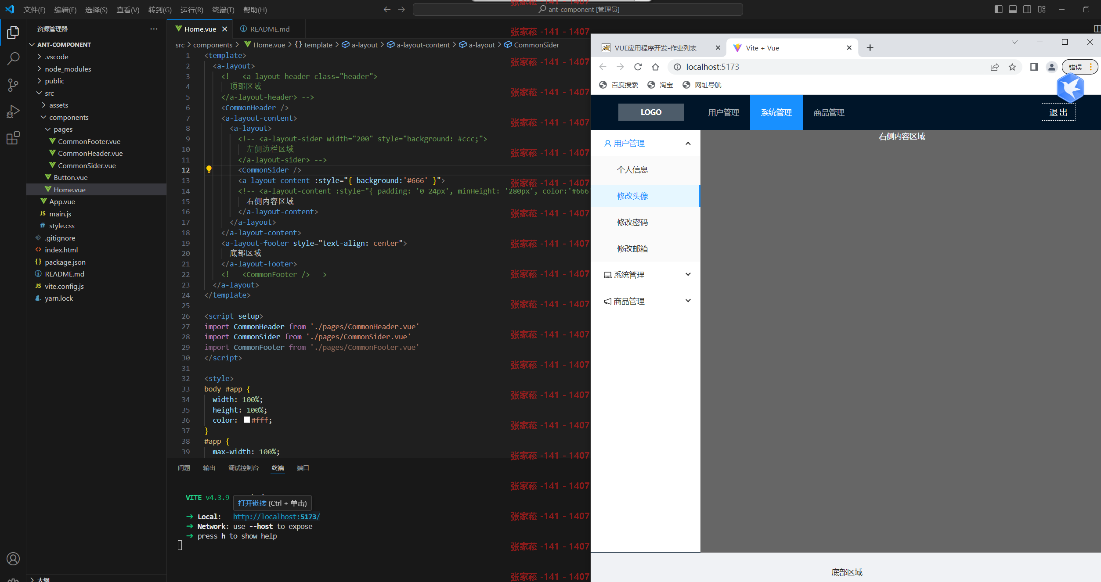Open the browser profile avatar
The width and height of the screenshot is (1101, 582).
point(1052,67)
